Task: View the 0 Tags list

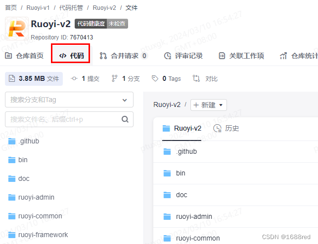Action: (166, 79)
